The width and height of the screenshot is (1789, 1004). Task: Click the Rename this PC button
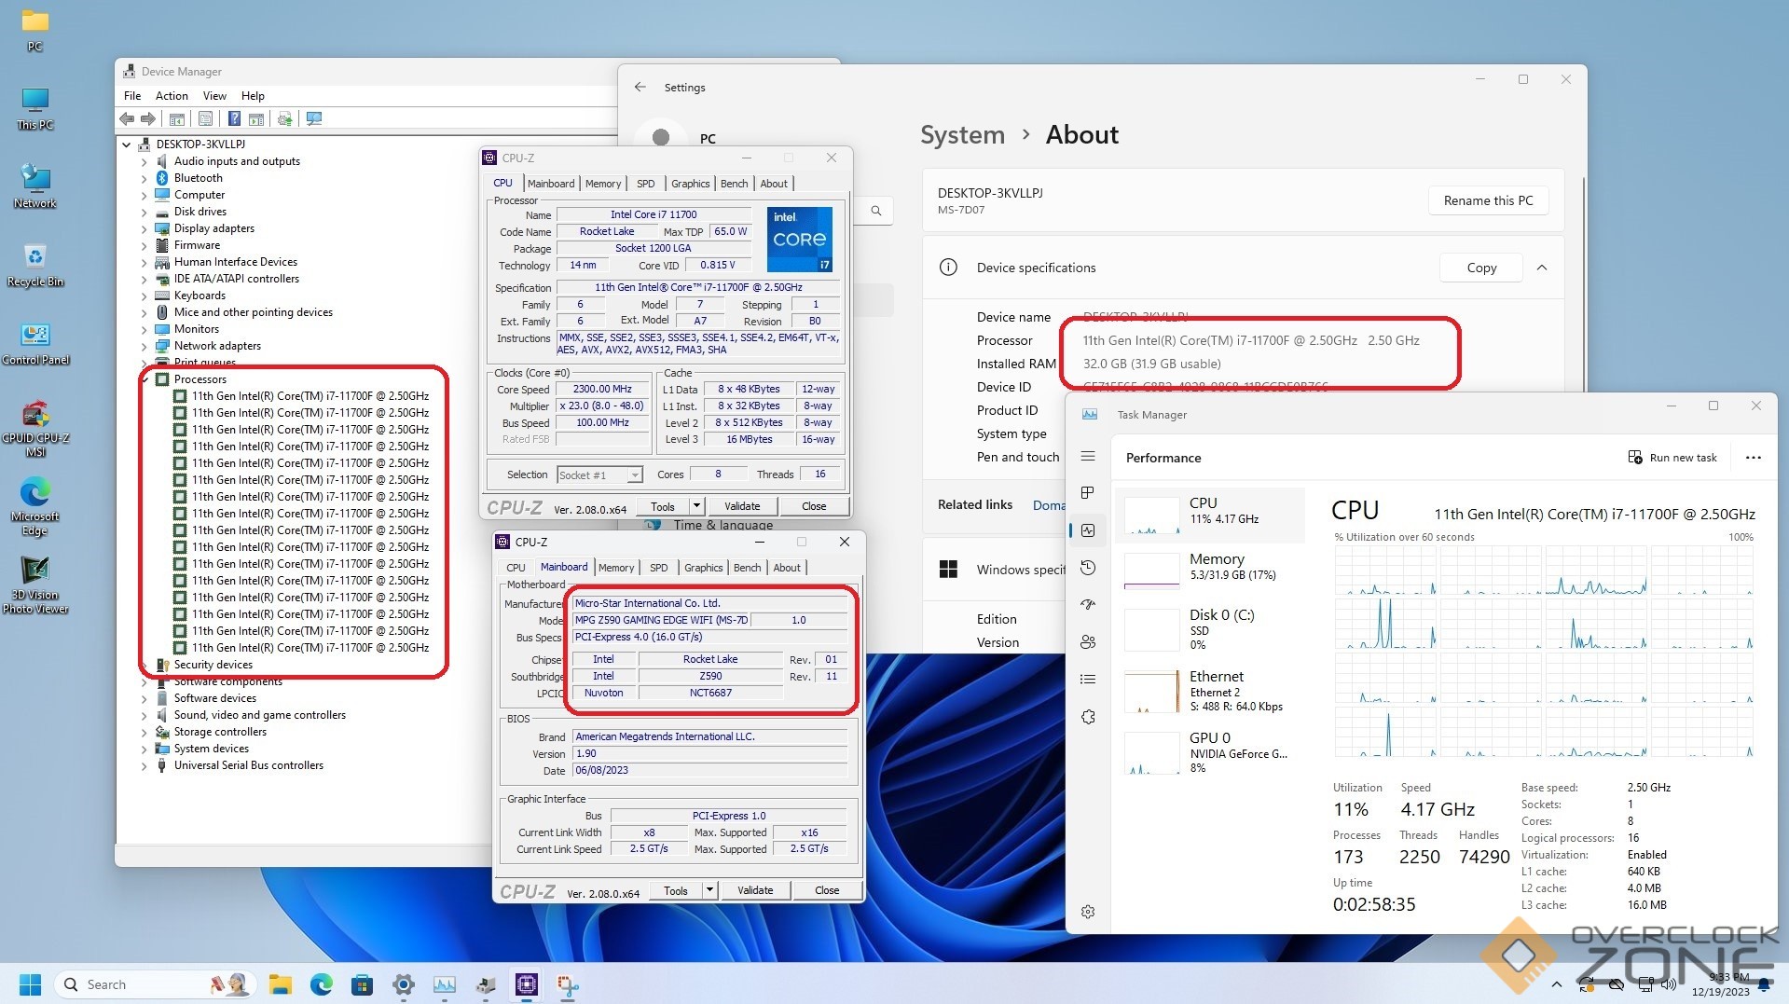pyautogui.click(x=1488, y=200)
